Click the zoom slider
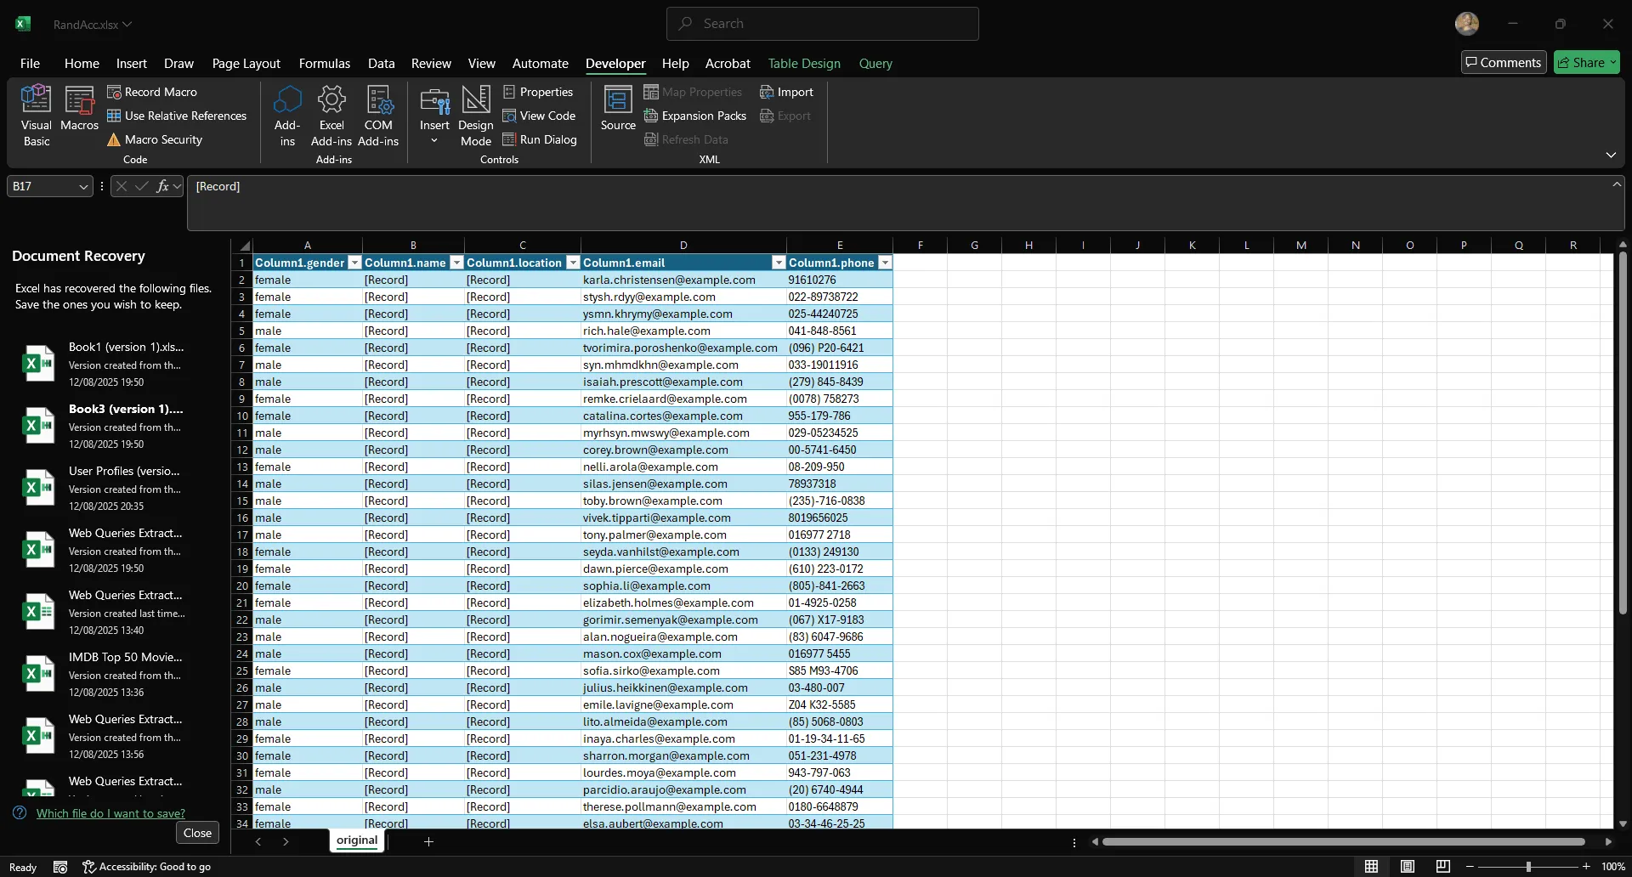This screenshot has height=877, width=1632. tap(1528, 867)
